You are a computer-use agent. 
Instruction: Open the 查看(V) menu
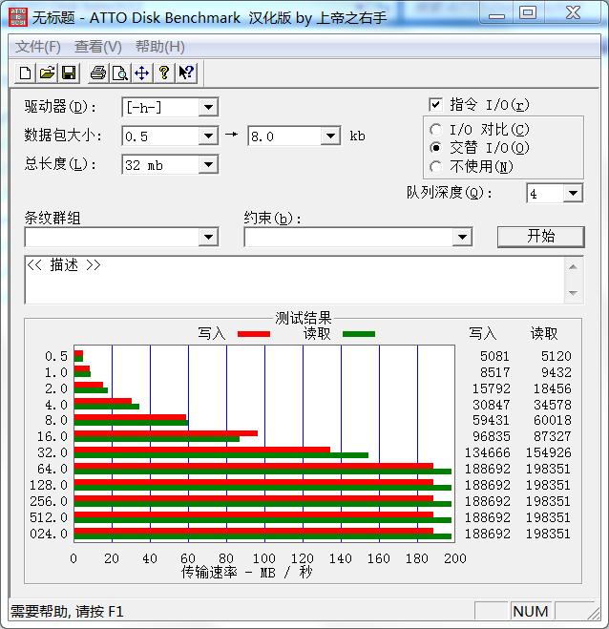click(x=98, y=47)
